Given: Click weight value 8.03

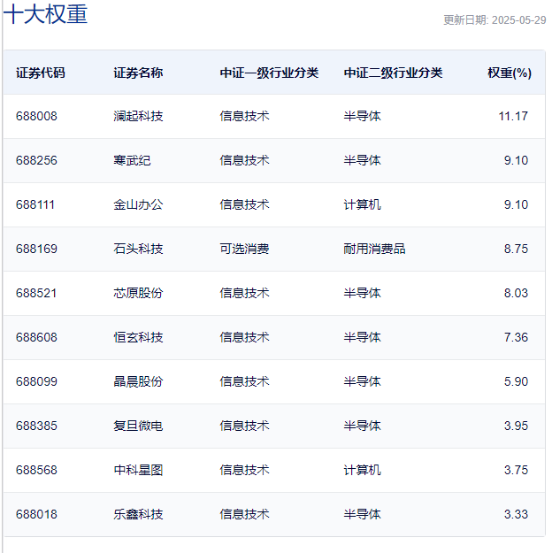Looking at the screenshot, I should point(516,293).
